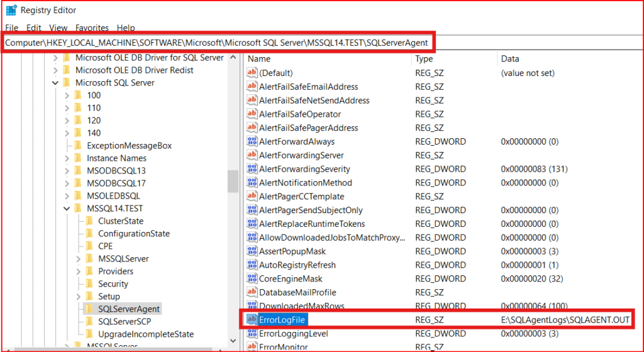Click the E:\SQLAgentLogs\SQLAGENT.OUT data cell
This screenshot has height=352, width=644.
(x=565, y=320)
